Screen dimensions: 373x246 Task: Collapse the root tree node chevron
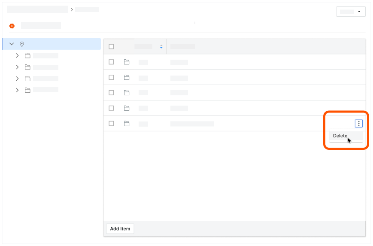tap(12, 44)
